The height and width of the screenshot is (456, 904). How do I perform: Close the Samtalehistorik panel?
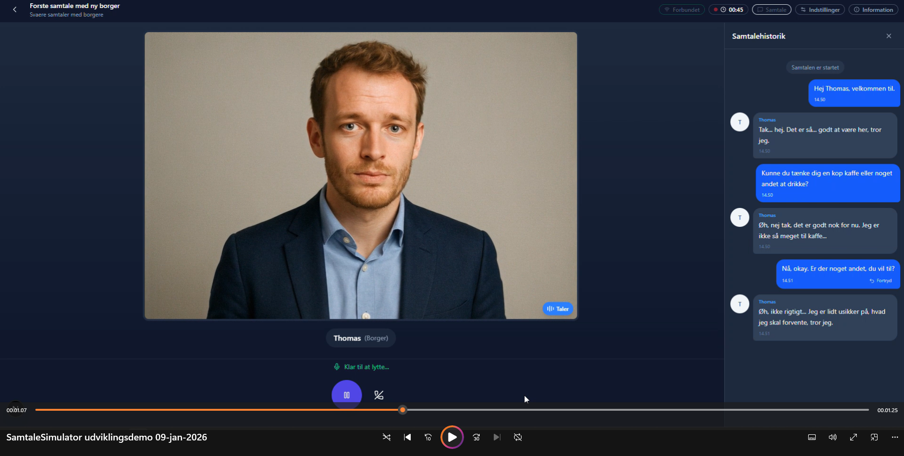coord(888,36)
